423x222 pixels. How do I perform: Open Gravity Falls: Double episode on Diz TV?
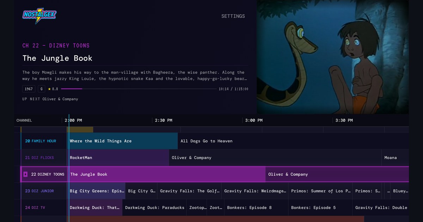381,208
